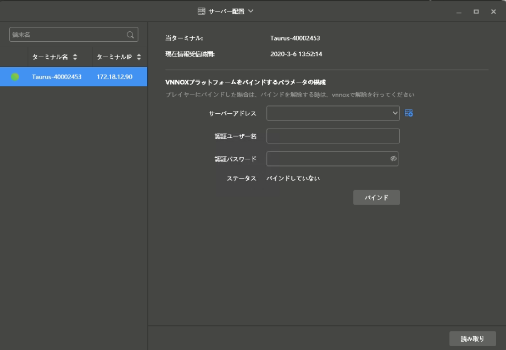Focus the 認証ユーザー名 input field
Screen dimensions: 506x350
pyautogui.click(x=333, y=136)
